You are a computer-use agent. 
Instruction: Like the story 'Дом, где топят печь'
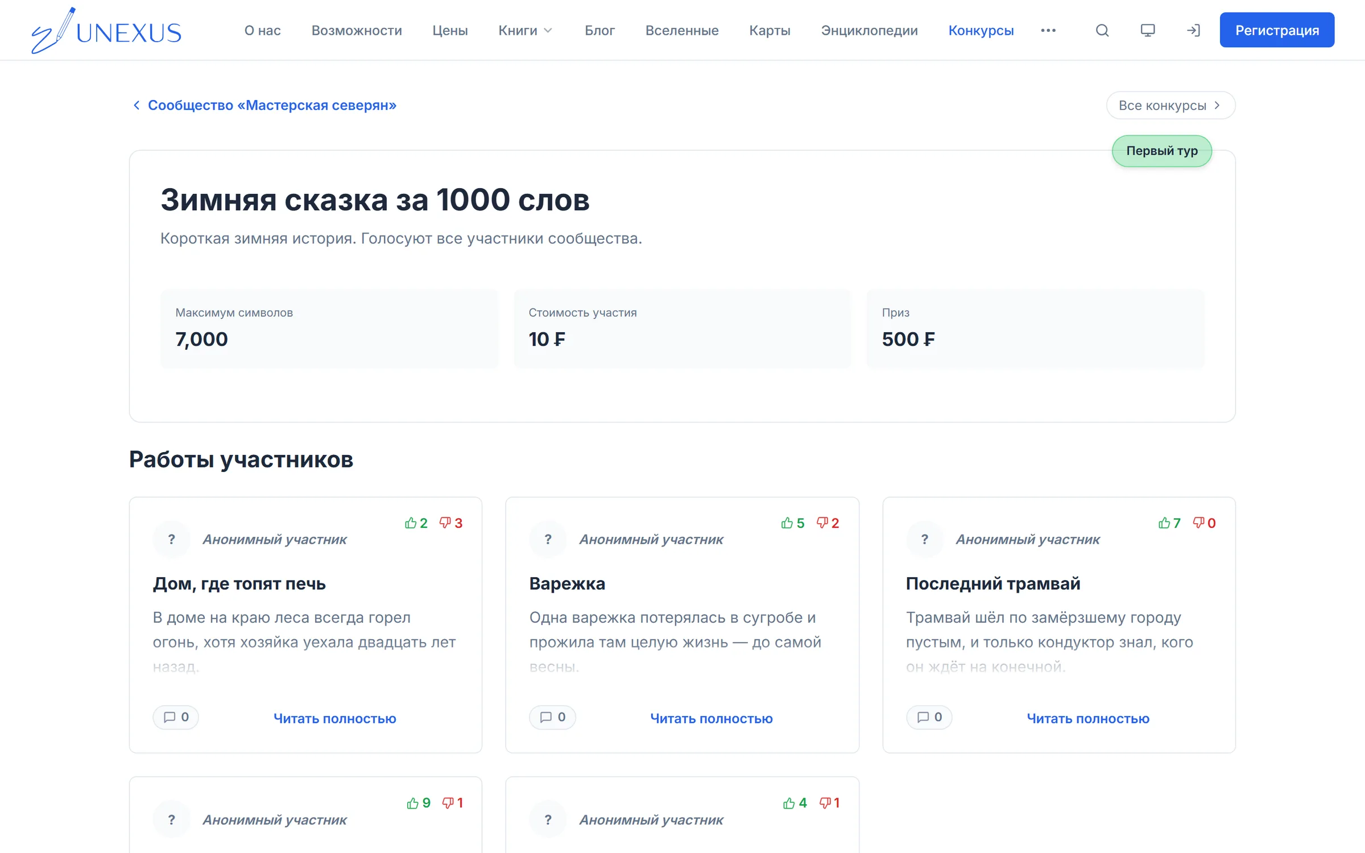[416, 523]
